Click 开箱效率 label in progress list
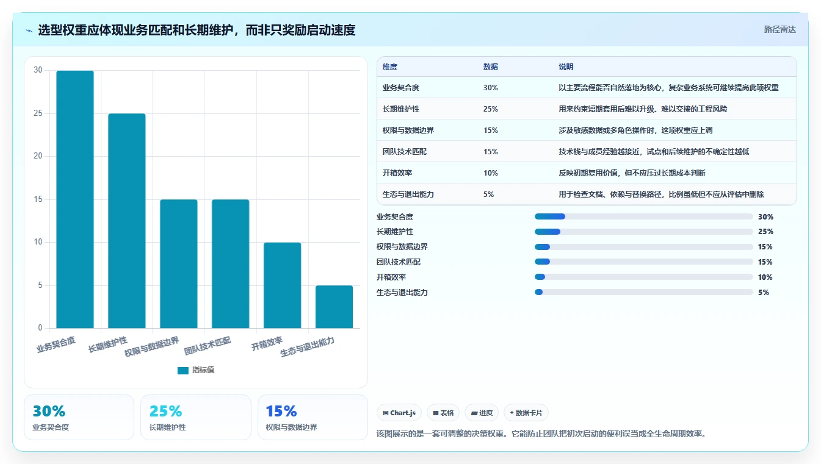Viewport: 821px width, 464px height. coord(391,277)
